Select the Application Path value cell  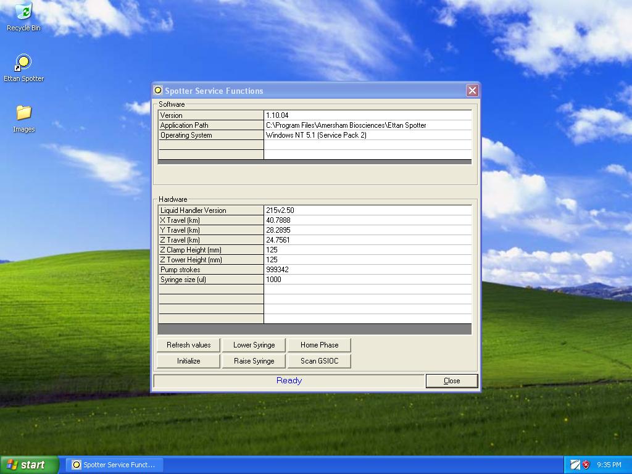[x=367, y=125]
